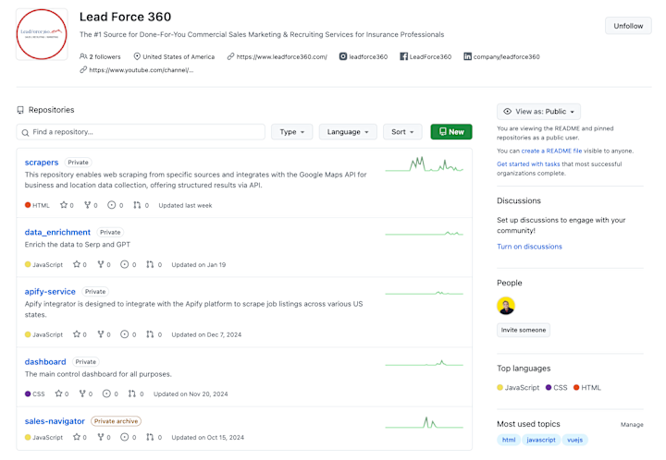Viewport: 666px width, 460px height.
Task: Click the pull requests icon on dashboard repository
Action: [x=132, y=393]
